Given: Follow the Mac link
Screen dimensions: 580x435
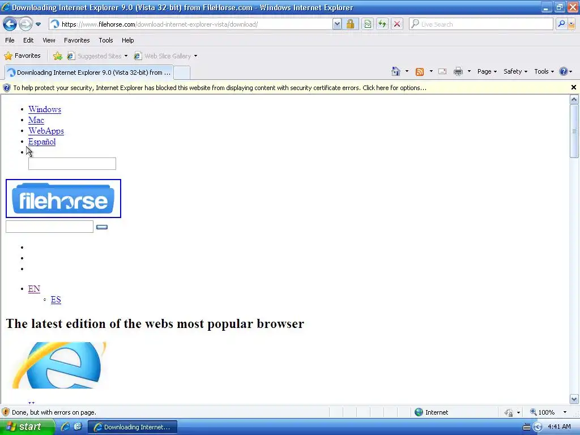Looking at the screenshot, I should click(x=36, y=120).
